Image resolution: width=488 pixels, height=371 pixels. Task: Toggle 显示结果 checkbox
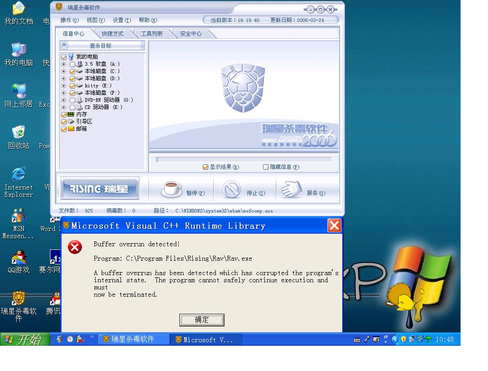pyautogui.click(x=206, y=167)
